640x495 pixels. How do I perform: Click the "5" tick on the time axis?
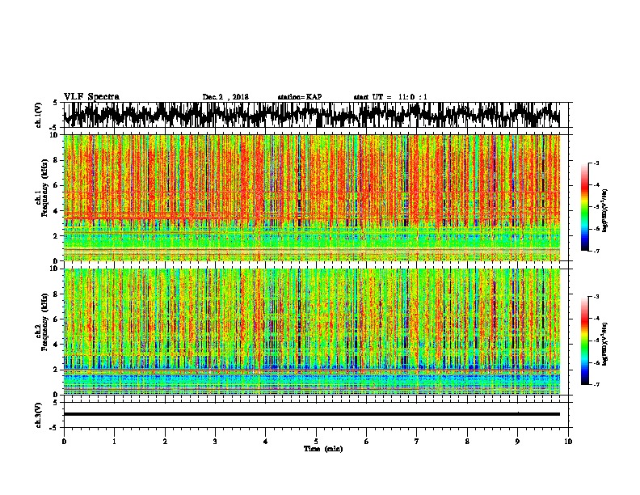click(x=316, y=442)
